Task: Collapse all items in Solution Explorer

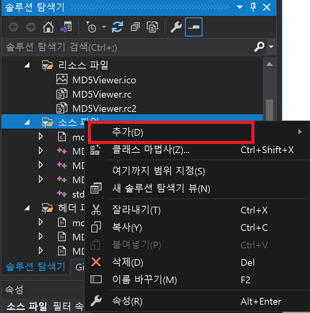Action: click(x=135, y=27)
